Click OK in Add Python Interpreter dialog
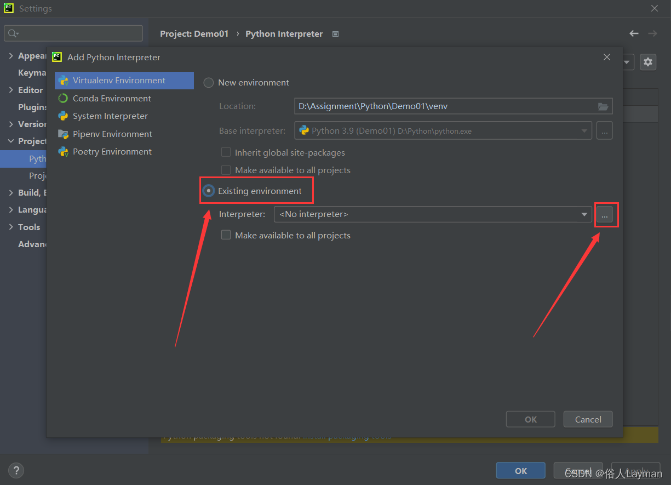The height and width of the screenshot is (485, 671). tap(531, 419)
